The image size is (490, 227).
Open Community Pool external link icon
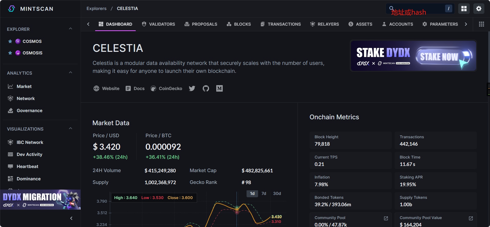[386, 218]
